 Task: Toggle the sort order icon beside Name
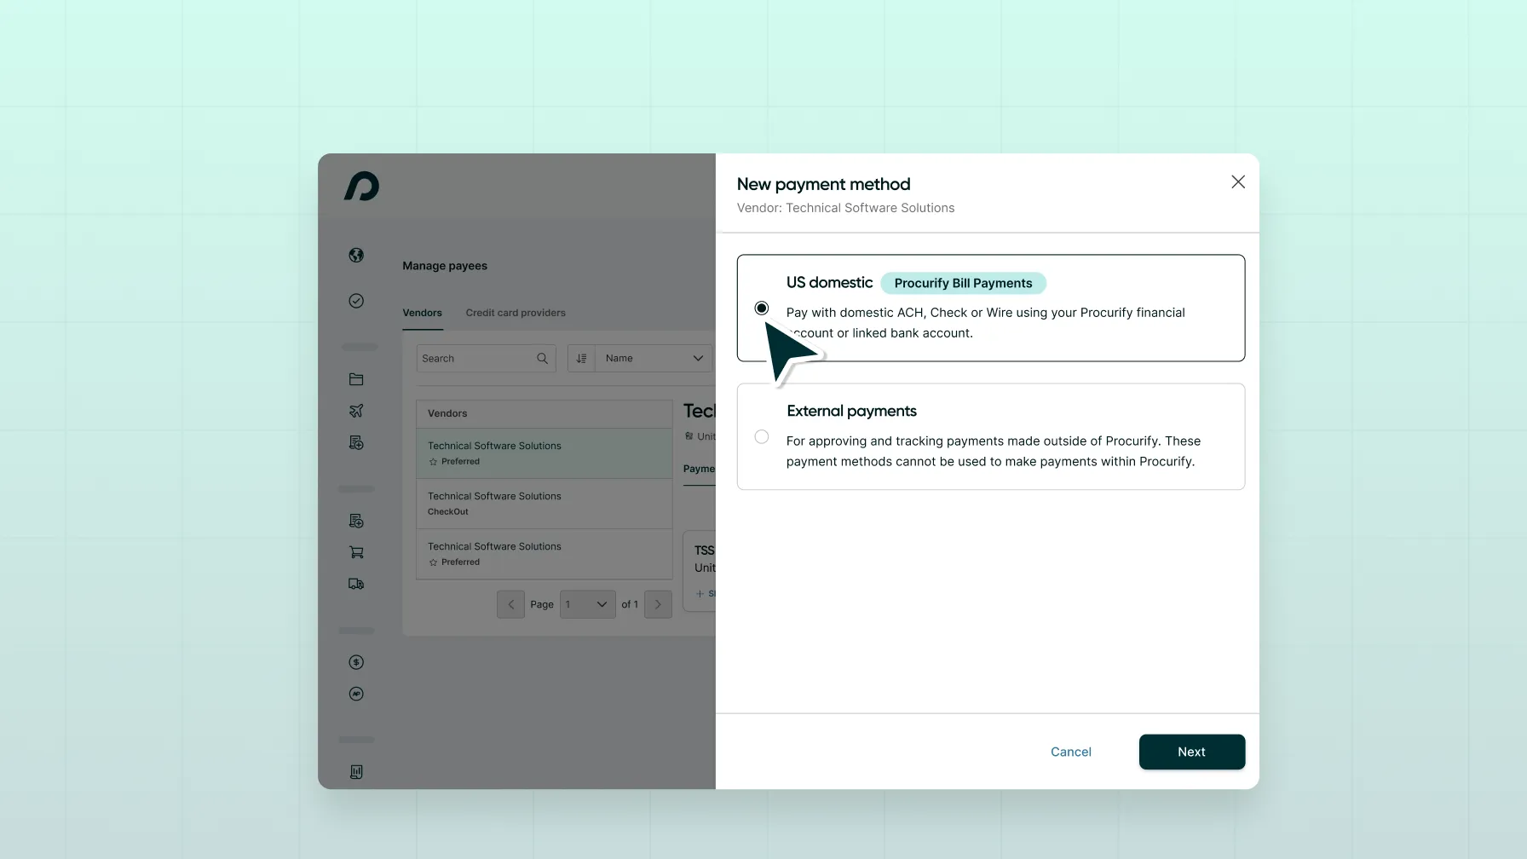[581, 359]
